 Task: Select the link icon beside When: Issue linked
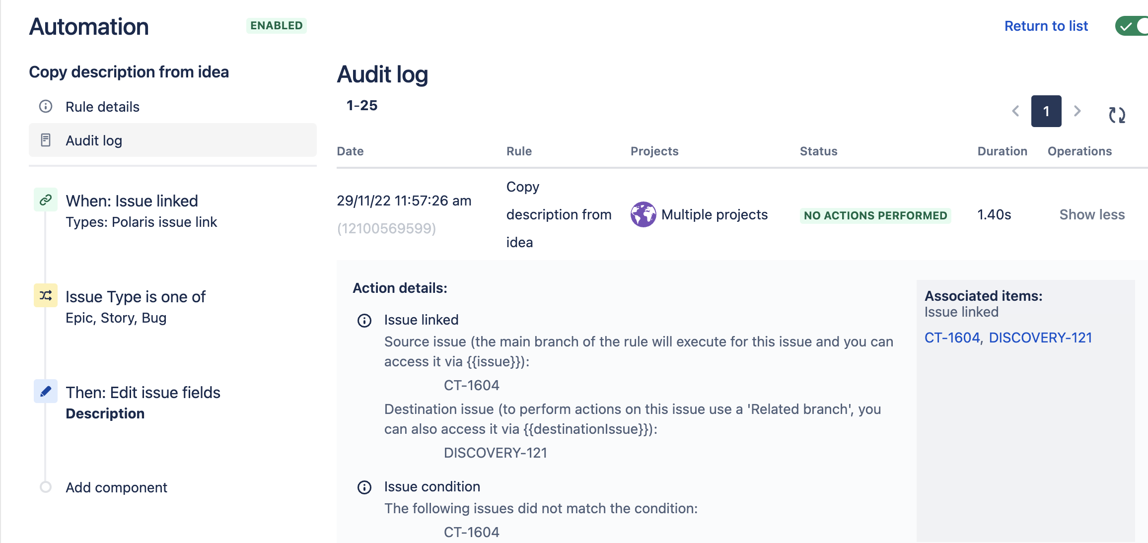(x=46, y=199)
